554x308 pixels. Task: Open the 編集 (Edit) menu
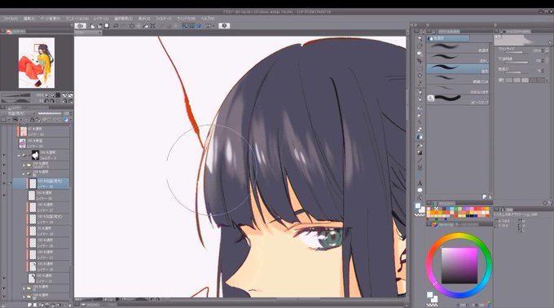(x=29, y=19)
